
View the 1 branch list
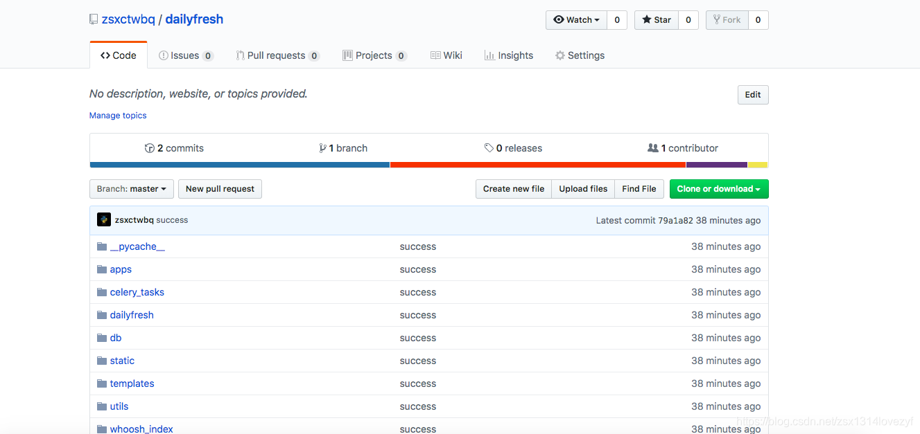[343, 148]
